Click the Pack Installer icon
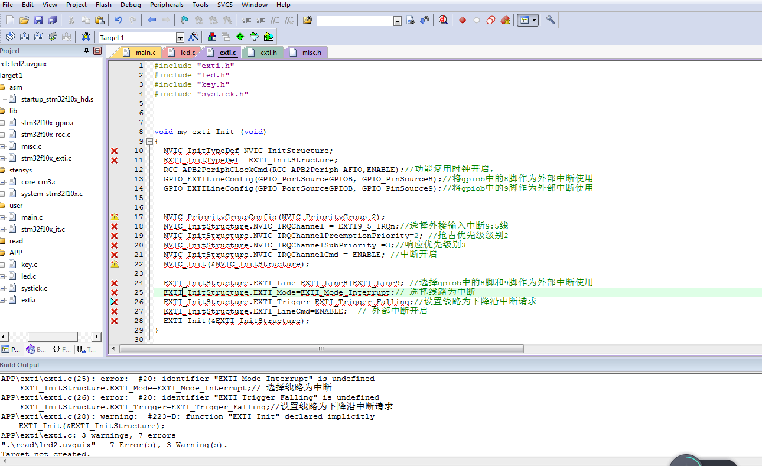762x466 pixels. click(x=269, y=37)
